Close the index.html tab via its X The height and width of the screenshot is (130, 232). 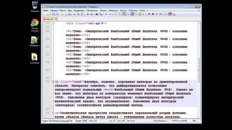click(56, 19)
